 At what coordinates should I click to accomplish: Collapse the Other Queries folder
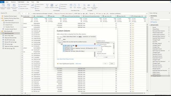pos(1,31)
